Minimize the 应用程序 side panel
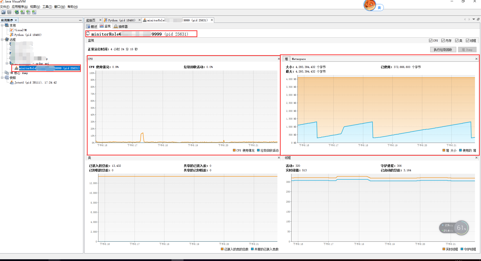This screenshot has height=261, width=481. [x=80, y=20]
